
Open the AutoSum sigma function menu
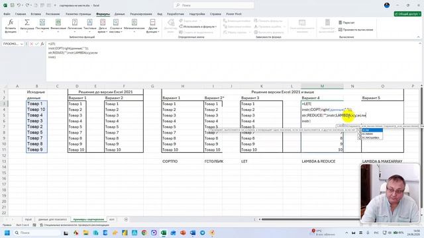pyautogui.click(x=26, y=26)
